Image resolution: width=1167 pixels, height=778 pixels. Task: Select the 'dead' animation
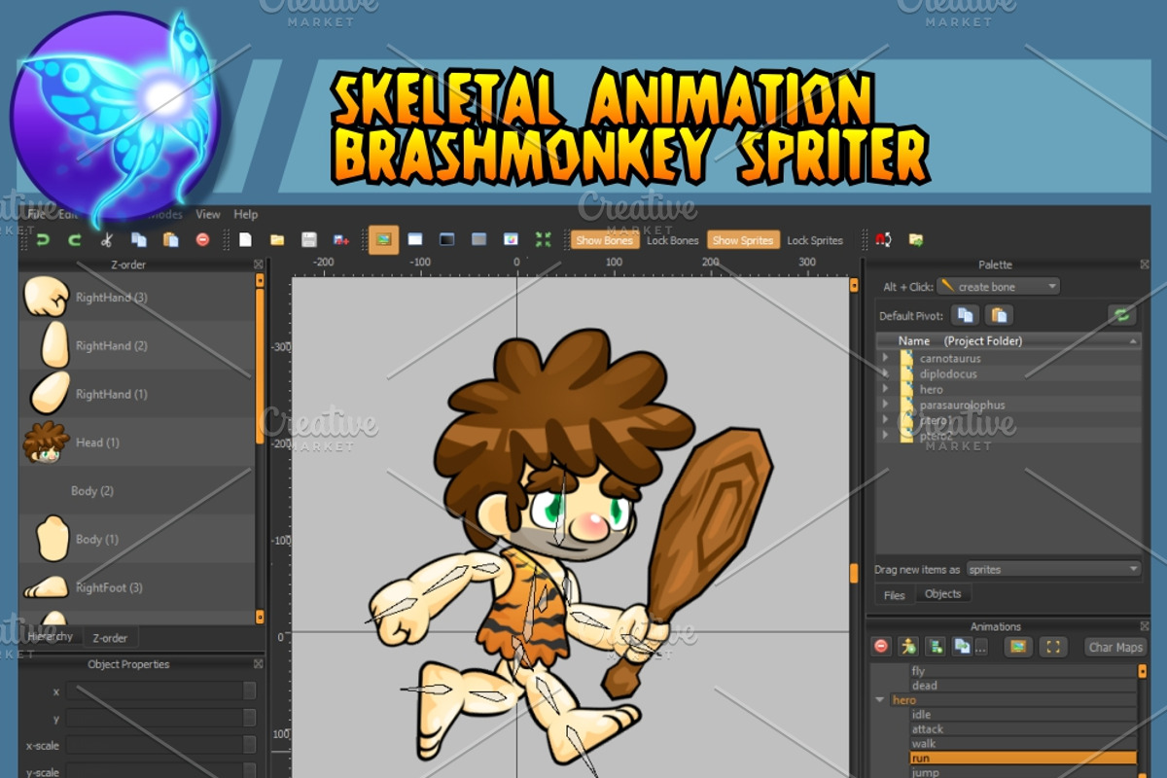click(1022, 686)
